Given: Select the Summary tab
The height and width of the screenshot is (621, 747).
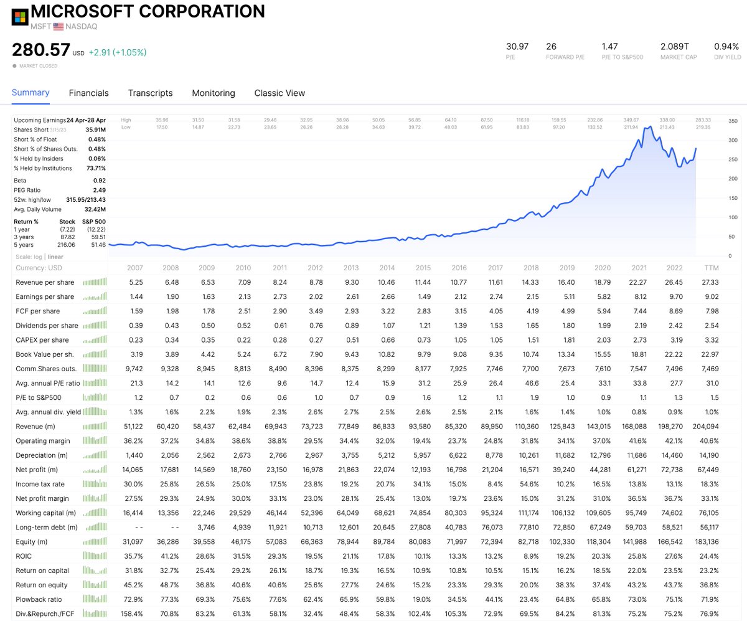Looking at the screenshot, I should point(31,93).
